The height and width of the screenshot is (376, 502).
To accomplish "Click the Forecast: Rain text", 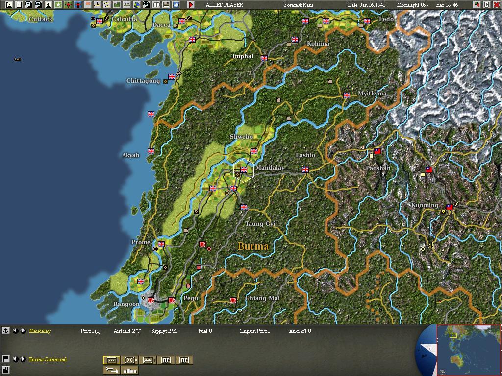I will pyautogui.click(x=299, y=5).
